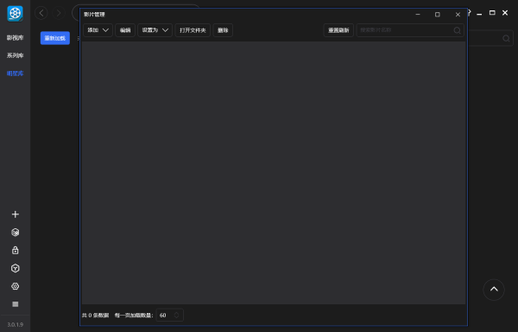Click the plus icon in left sidebar

click(16, 214)
